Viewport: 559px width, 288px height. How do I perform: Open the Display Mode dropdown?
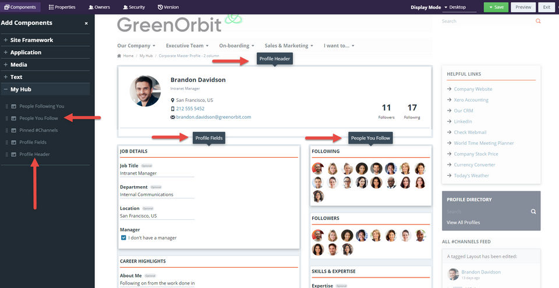[x=459, y=7]
